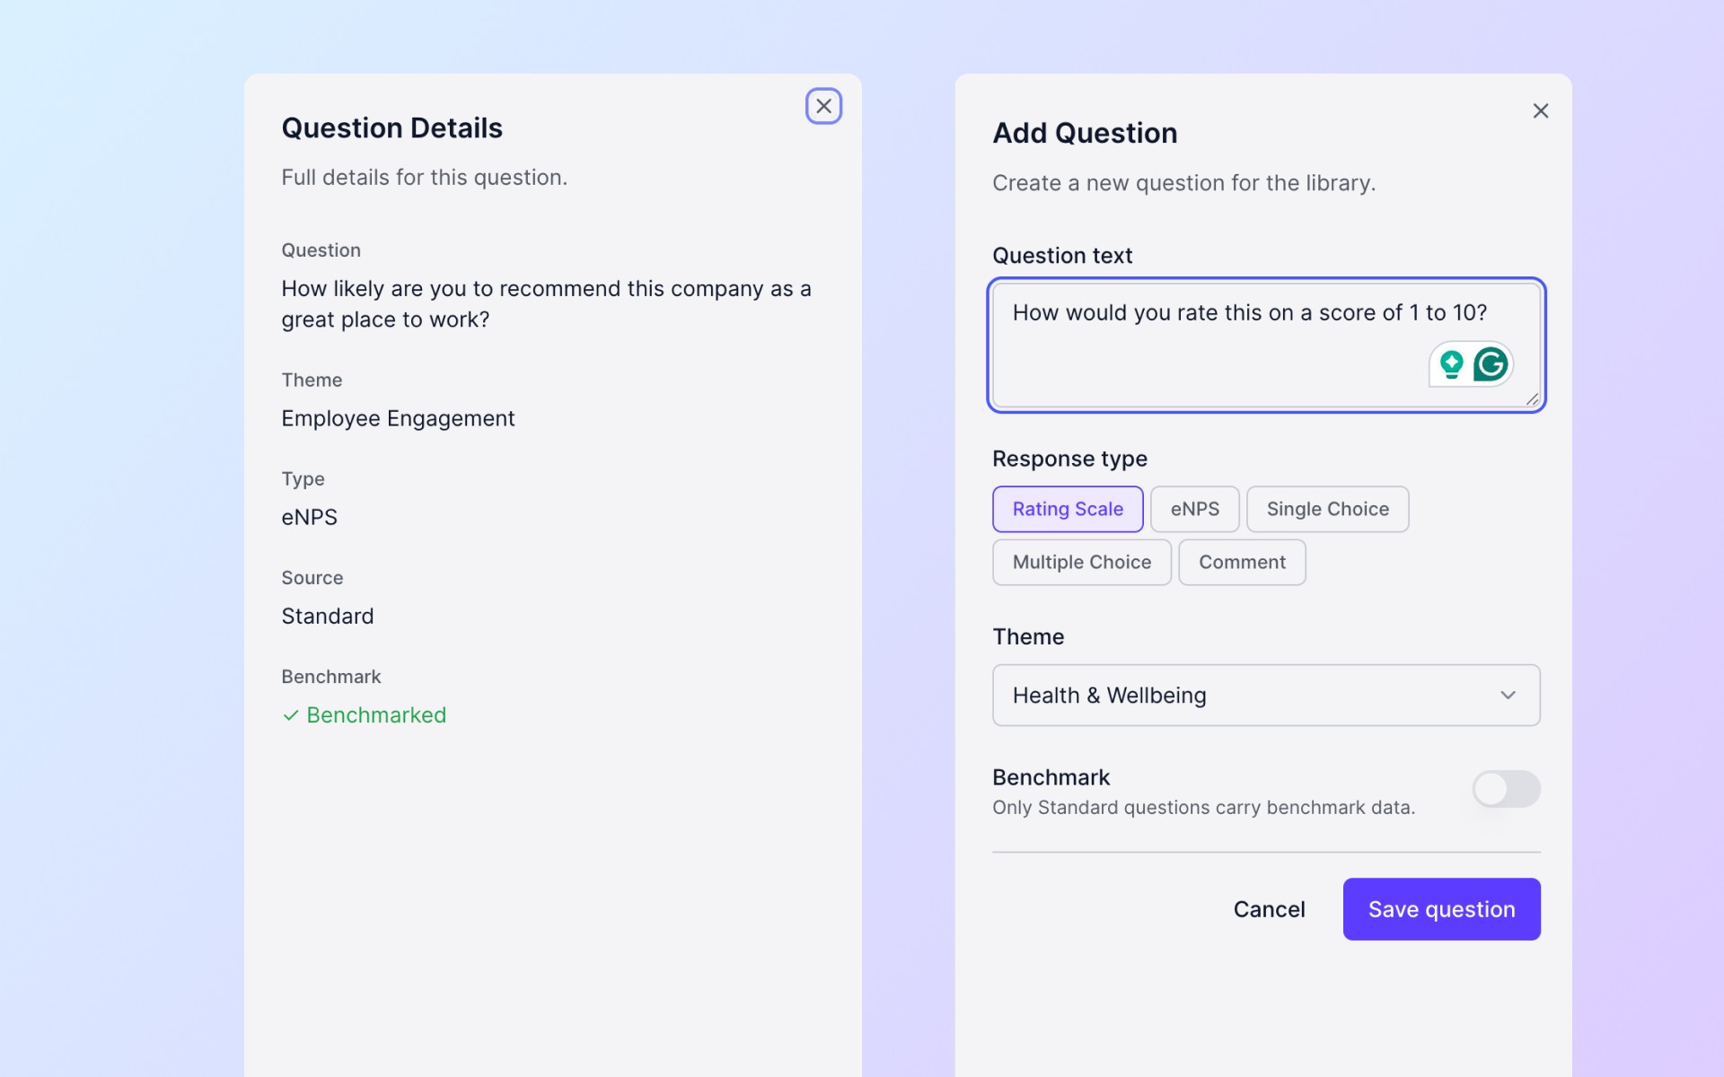Image resolution: width=1724 pixels, height=1077 pixels.
Task: Select the Rating Scale response type
Action: coord(1067,509)
